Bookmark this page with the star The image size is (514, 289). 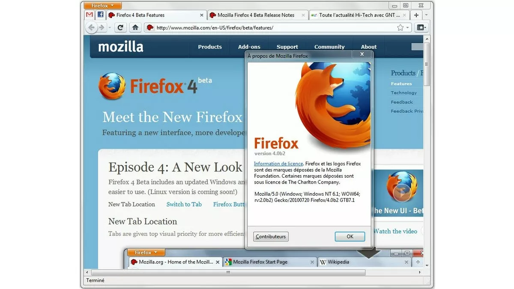coord(400,27)
